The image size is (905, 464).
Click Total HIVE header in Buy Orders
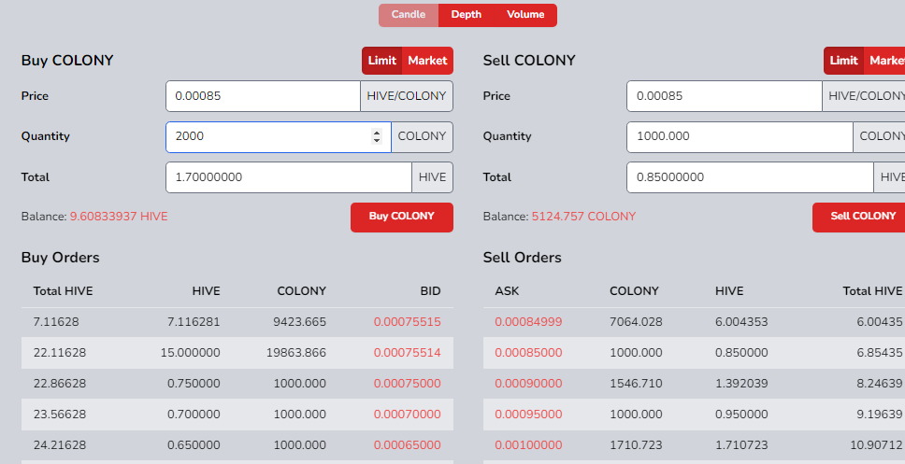point(63,291)
